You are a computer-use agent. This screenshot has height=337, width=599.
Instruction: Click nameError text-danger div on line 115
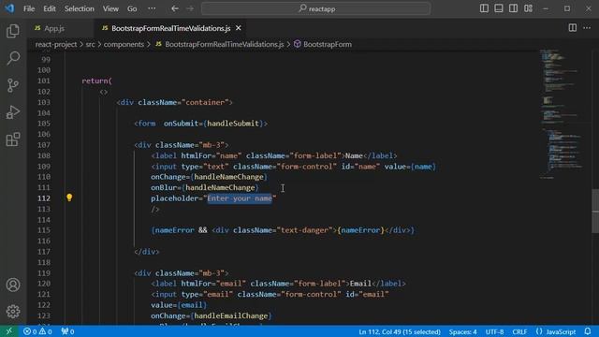pos(283,230)
